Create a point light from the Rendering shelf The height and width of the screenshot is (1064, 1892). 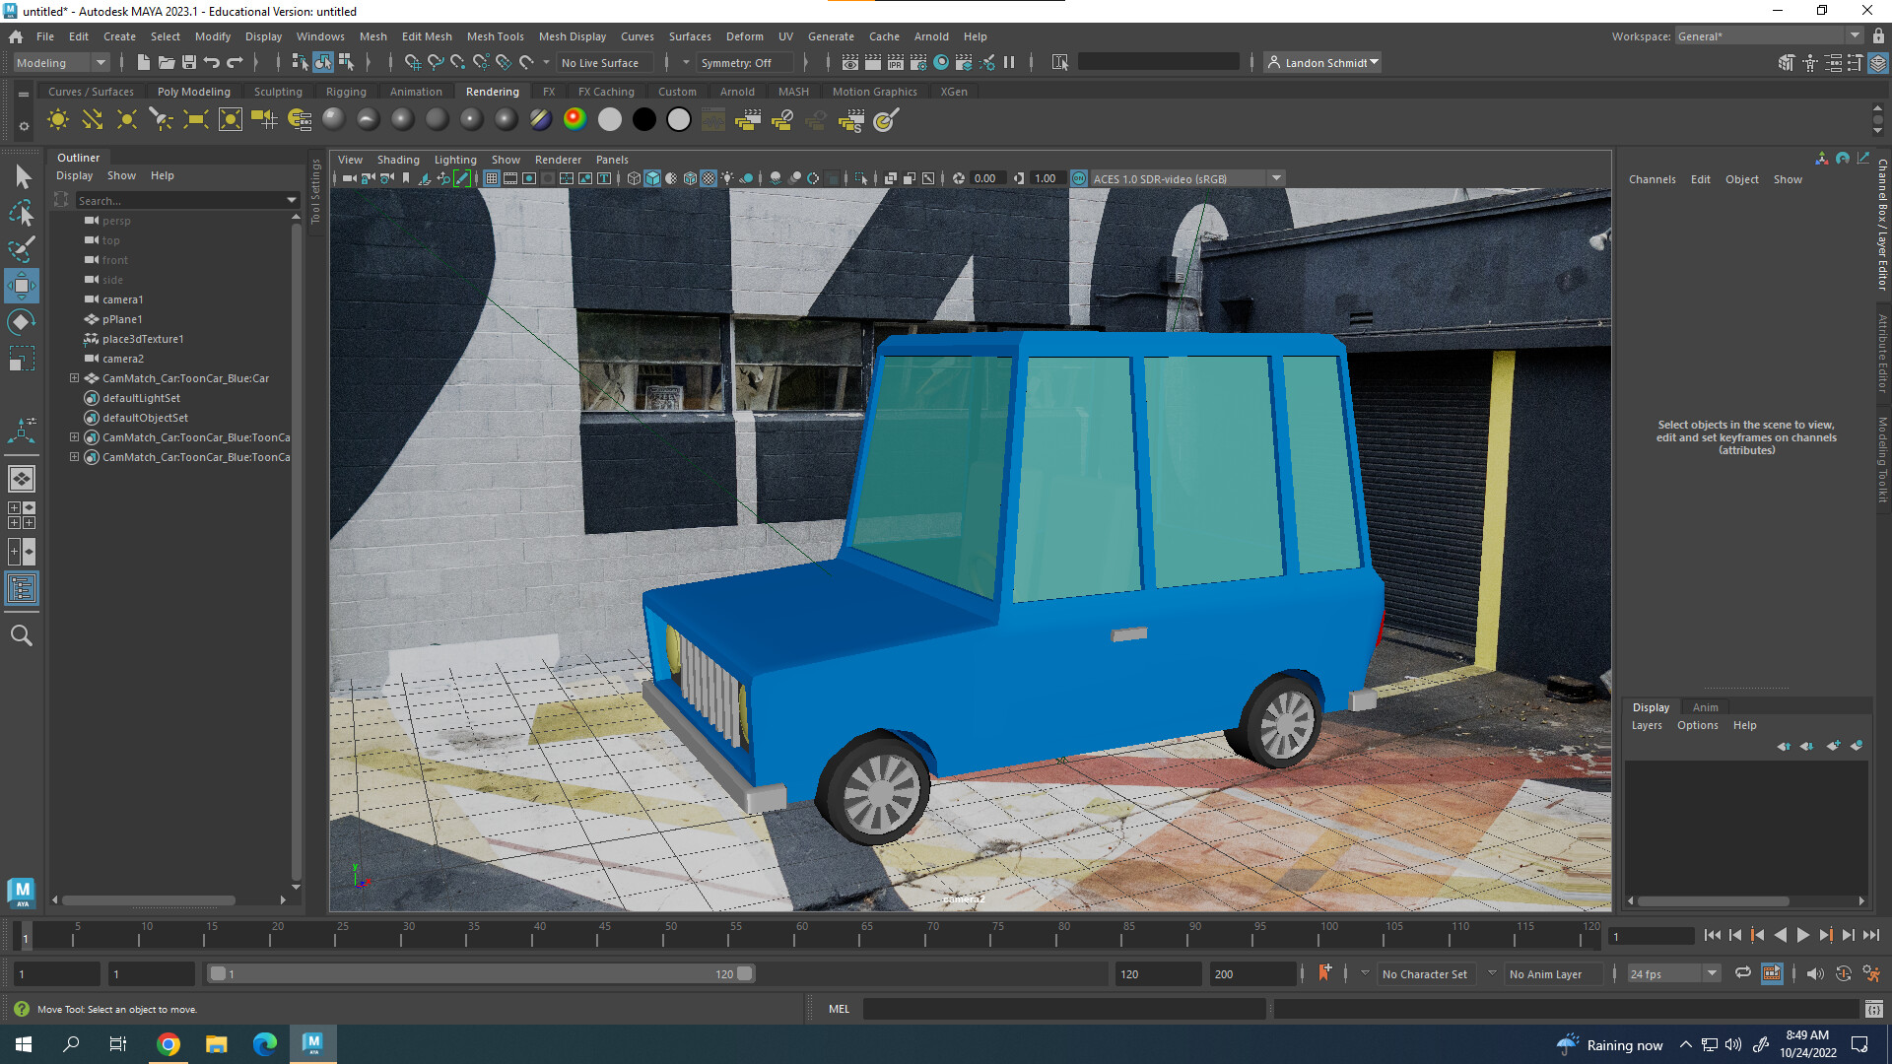(x=126, y=119)
